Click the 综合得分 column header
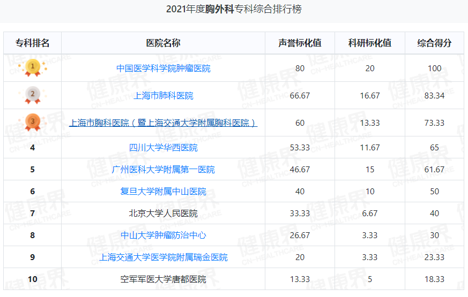The height and width of the screenshot is (297, 468). point(434,43)
